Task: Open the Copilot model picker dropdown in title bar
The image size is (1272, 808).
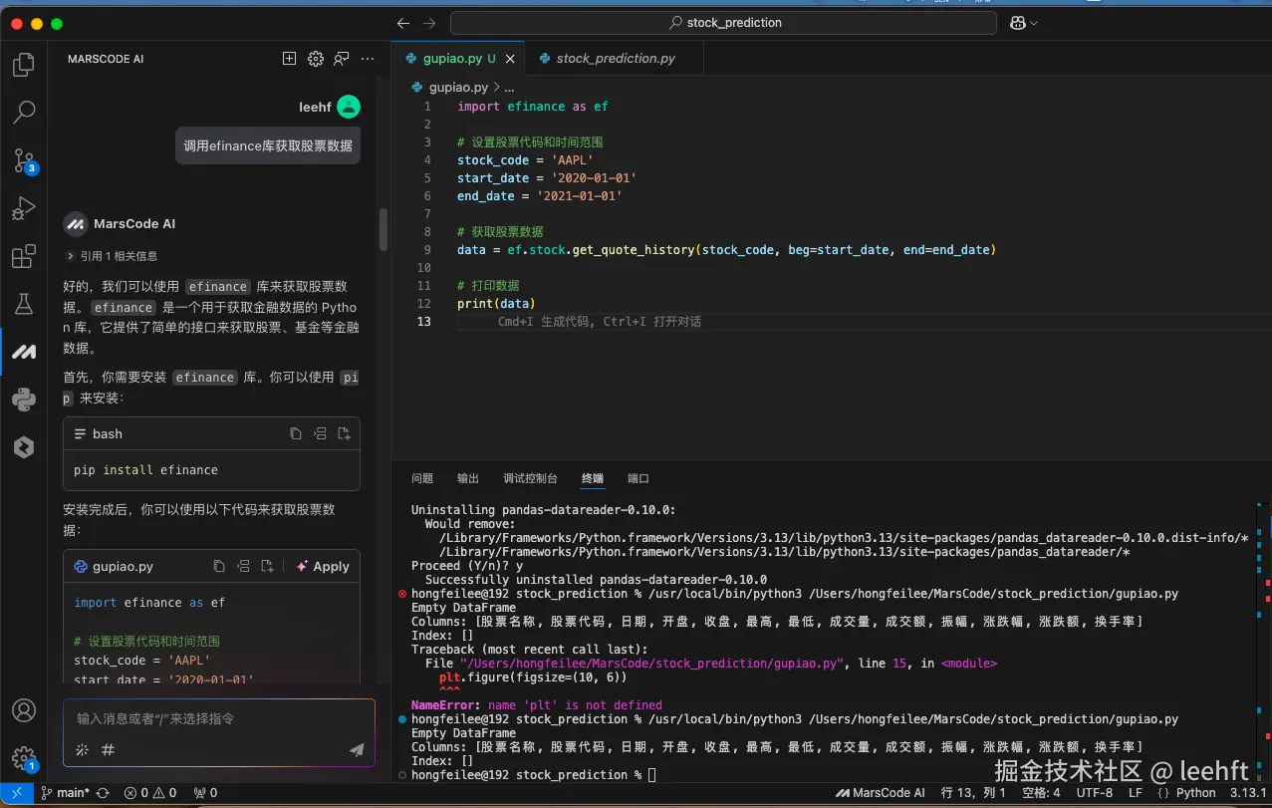Action: click(x=1023, y=22)
